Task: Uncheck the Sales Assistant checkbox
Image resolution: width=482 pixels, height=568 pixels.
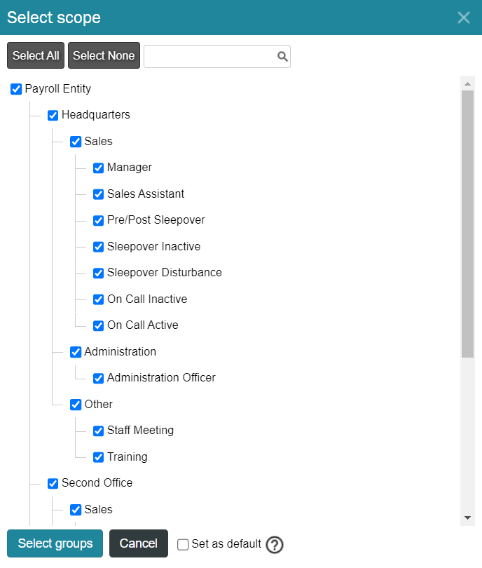Action: coord(98,194)
